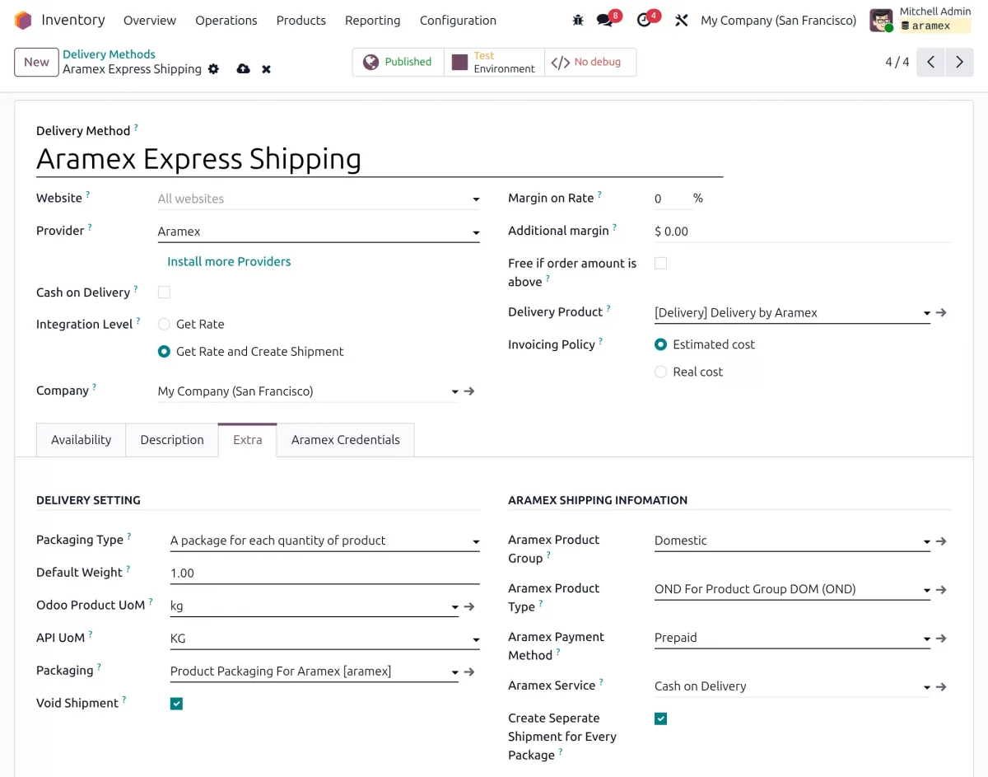The image size is (988, 777).
Task: Open the Aramex Payment Method external link arrow
Action: pyautogui.click(x=942, y=639)
